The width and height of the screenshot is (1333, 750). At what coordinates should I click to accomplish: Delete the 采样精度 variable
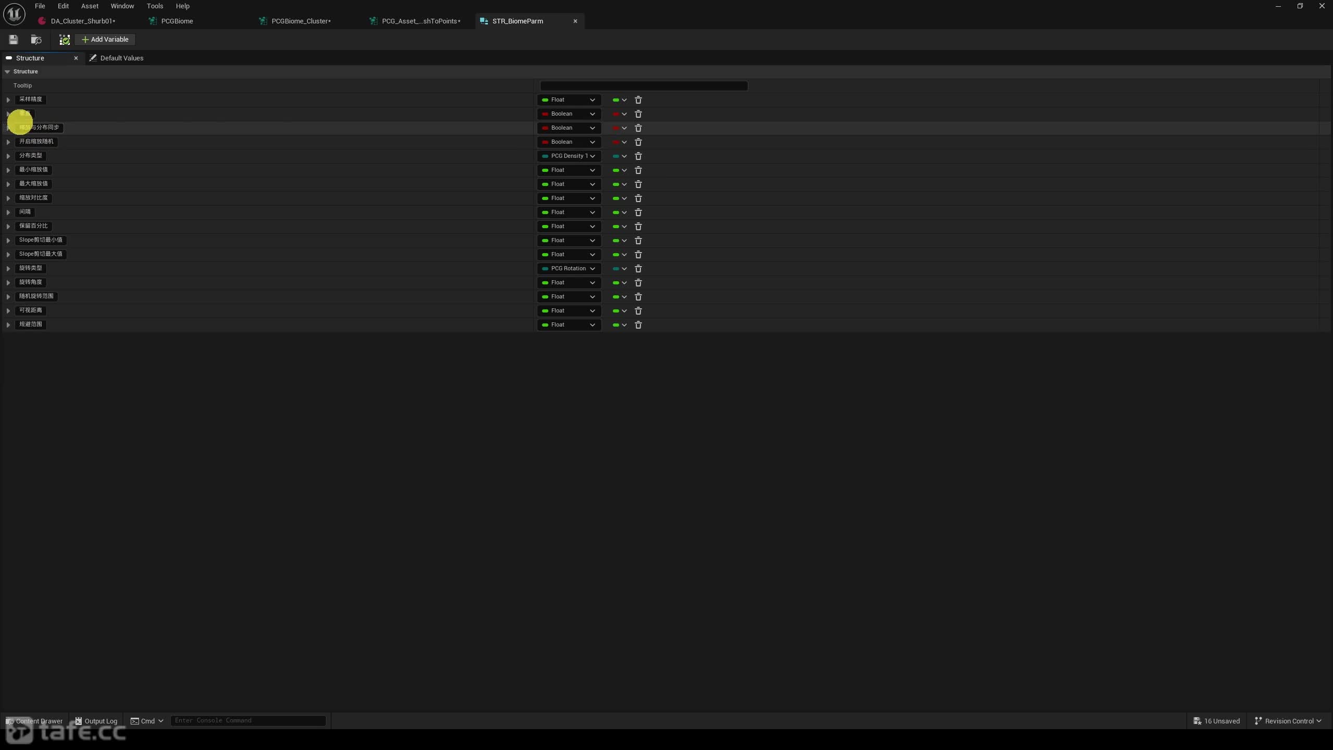[x=638, y=99]
